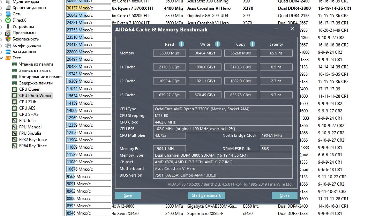Select Задержка памяти tree item
The image size is (376, 216).
pos(36,83)
